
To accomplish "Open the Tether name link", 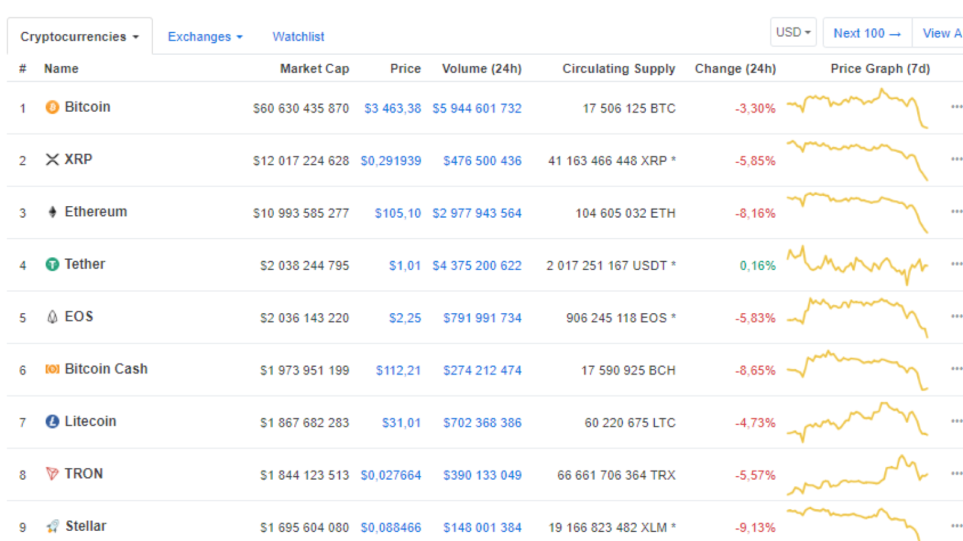I will [85, 264].
